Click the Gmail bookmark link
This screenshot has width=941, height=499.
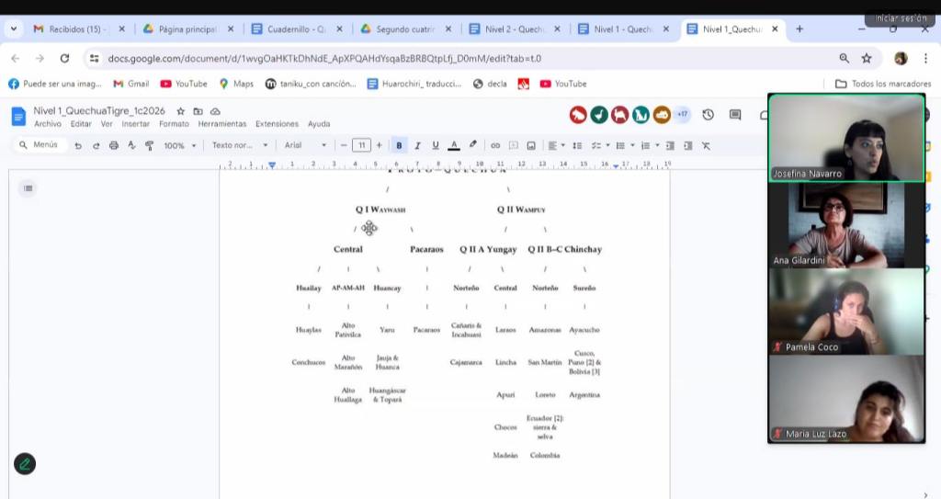tap(130, 84)
